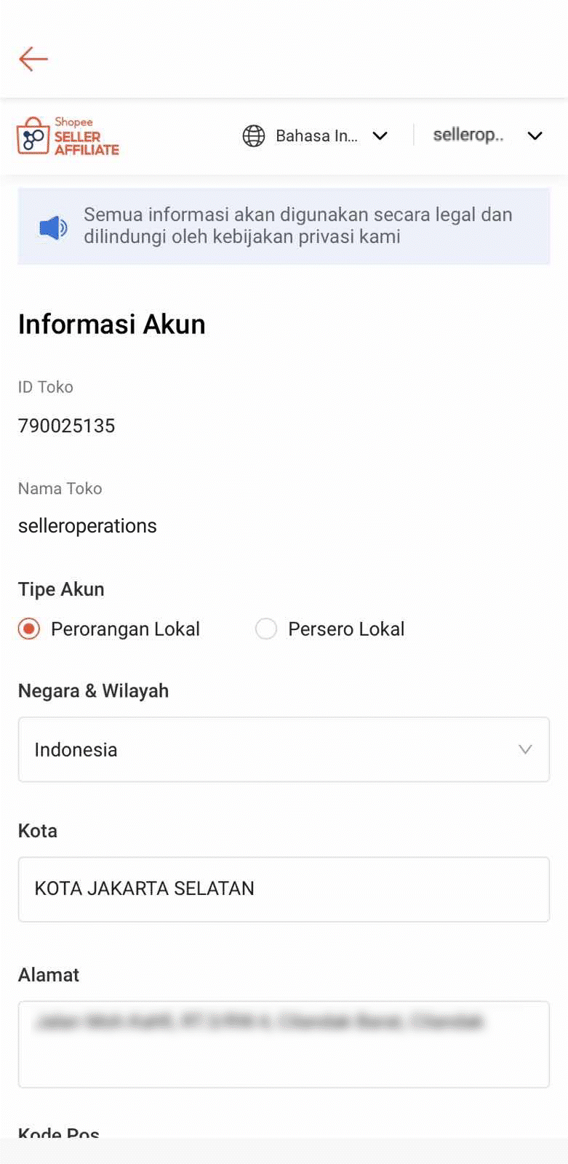The width and height of the screenshot is (568, 1164).
Task: Click the Bahasa In... language label
Action: point(316,136)
